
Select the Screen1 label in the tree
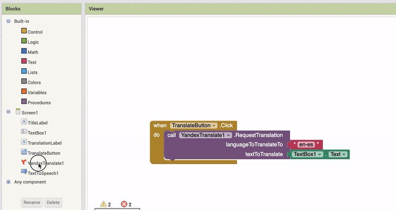(x=30, y=113)
